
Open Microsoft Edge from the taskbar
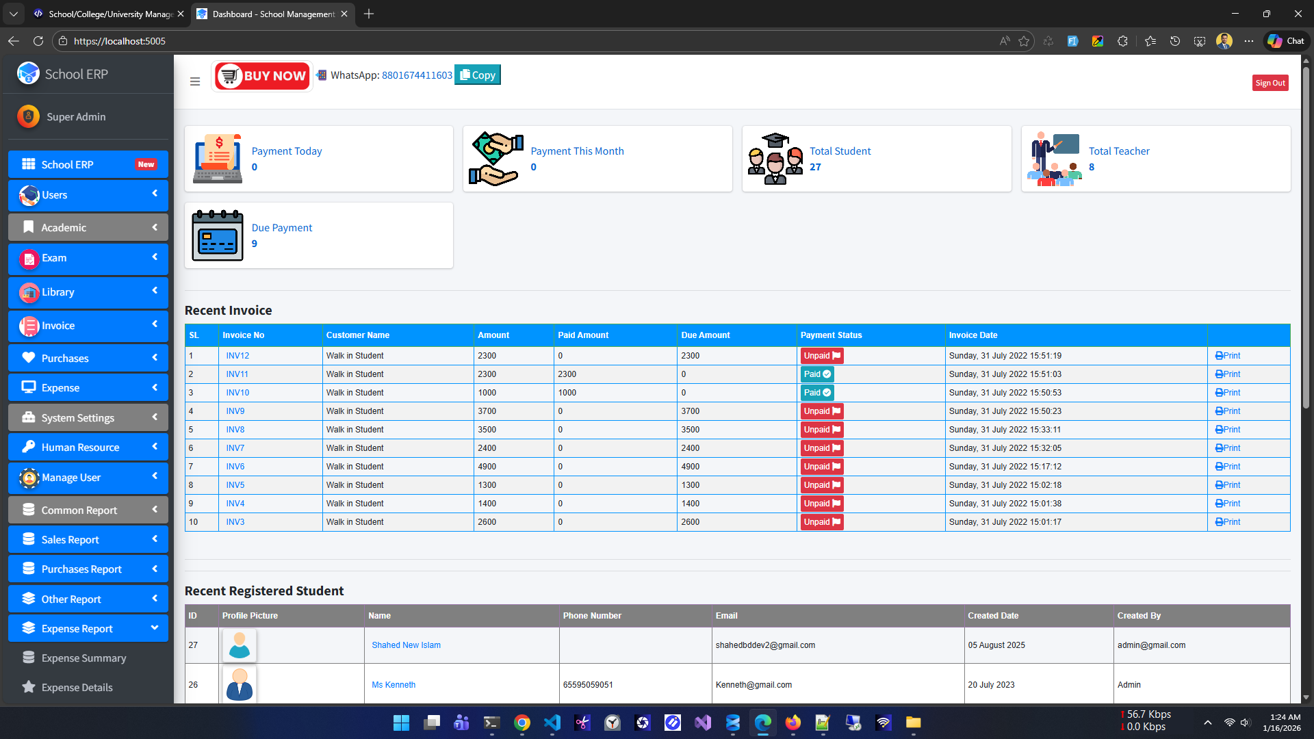click(x=763, y=723)
